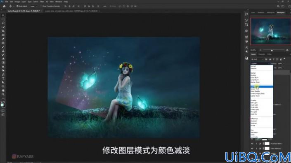Viewport: 291px width, 163px height.
Task: Click the Navigator preview thumbnail
Action: coord(271,31)
